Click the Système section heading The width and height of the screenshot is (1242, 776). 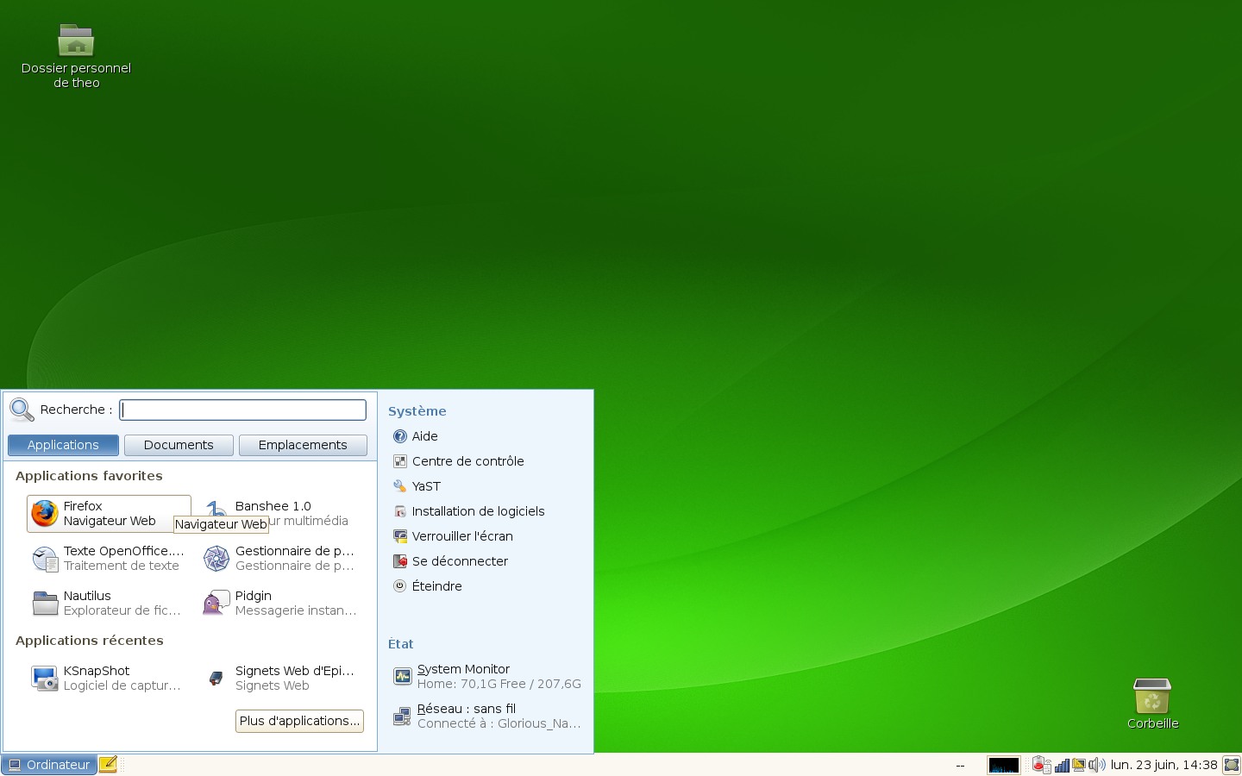417,411
